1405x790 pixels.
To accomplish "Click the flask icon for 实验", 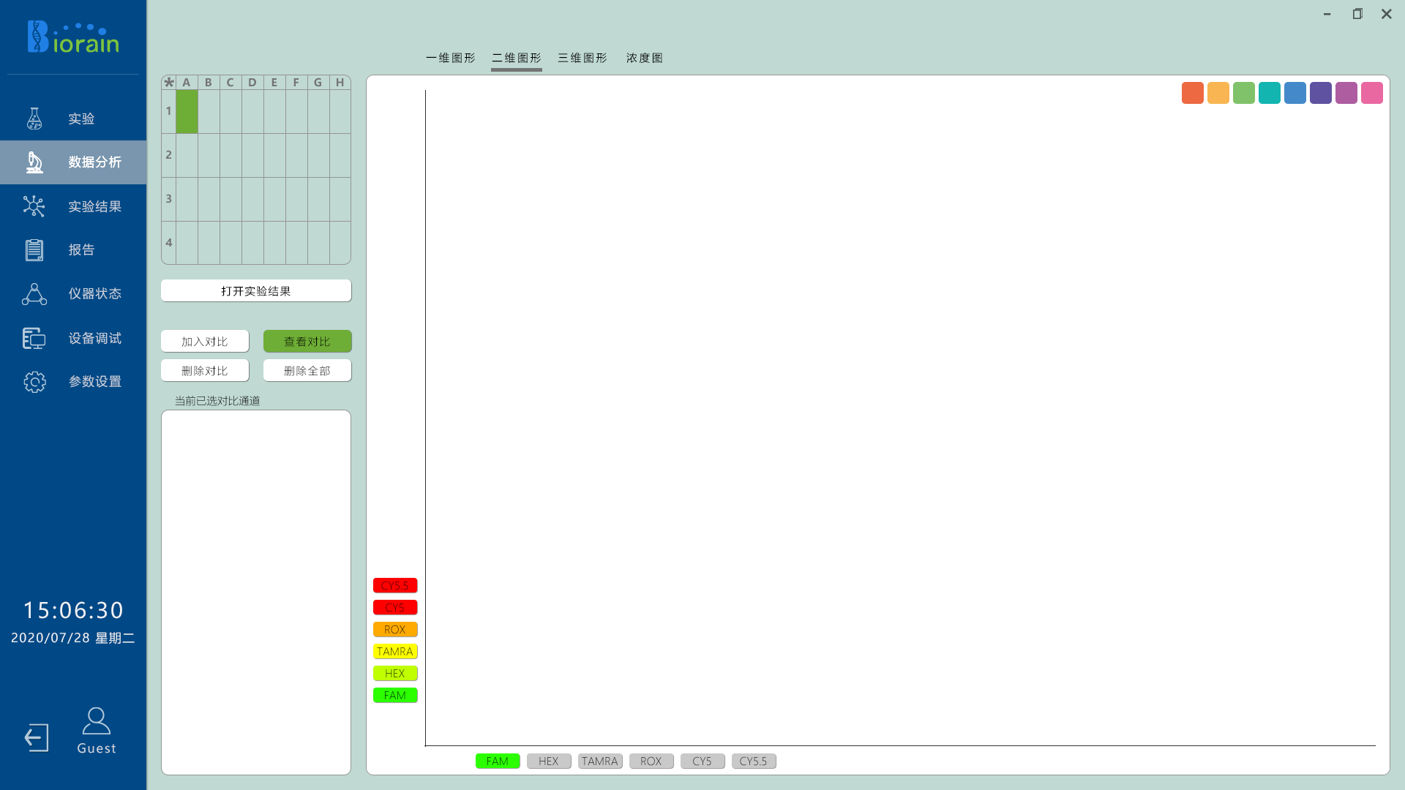I will [34, 118].
